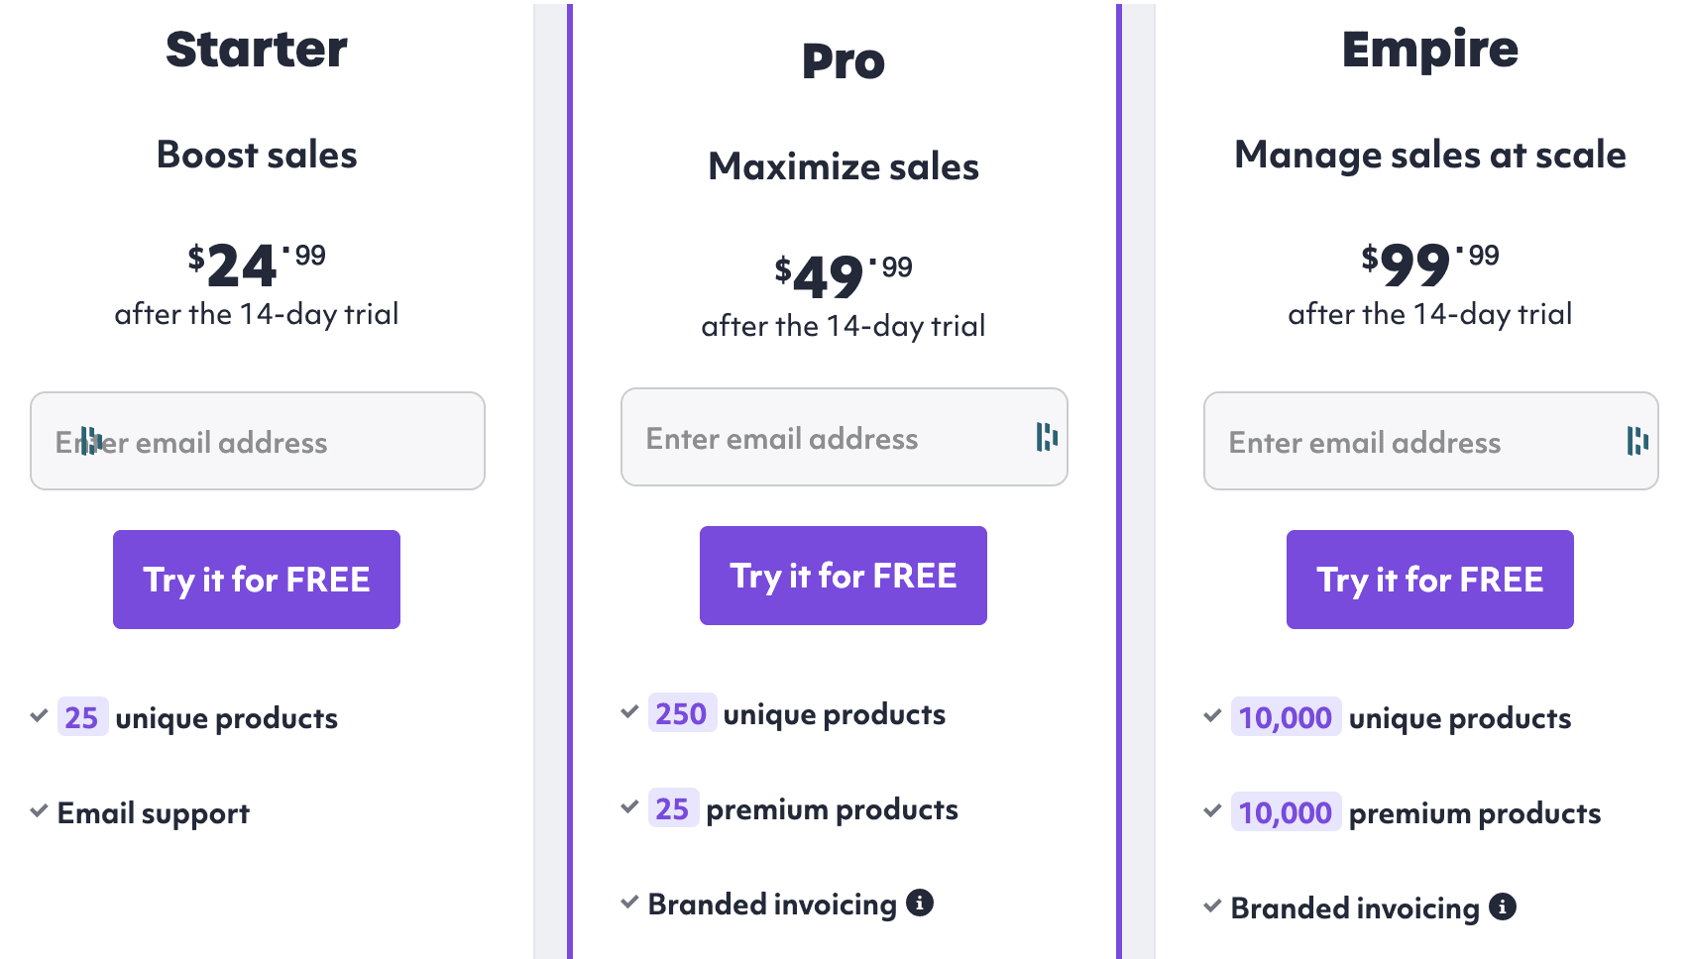Click Try it for FREE under Starter
Screen dimensions: 1691x959
point(256,580)
